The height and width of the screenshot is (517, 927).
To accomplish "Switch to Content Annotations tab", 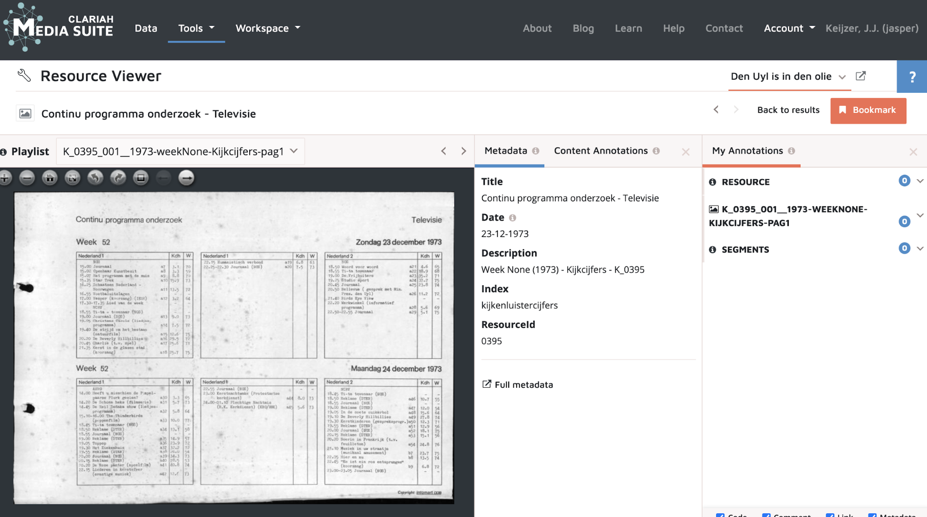I will tap(601, 151).
